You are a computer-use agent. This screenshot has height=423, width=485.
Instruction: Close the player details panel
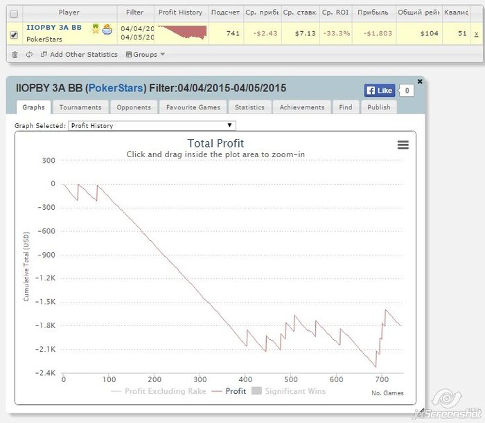[420, 82]
